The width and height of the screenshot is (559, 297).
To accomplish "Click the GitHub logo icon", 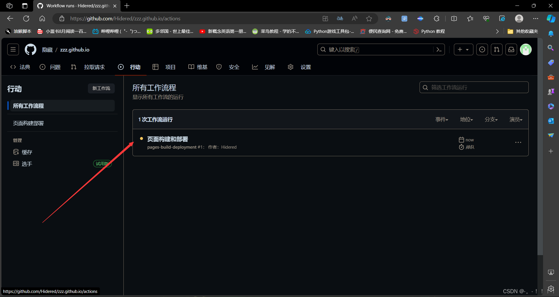I will (x=30, y=49).
